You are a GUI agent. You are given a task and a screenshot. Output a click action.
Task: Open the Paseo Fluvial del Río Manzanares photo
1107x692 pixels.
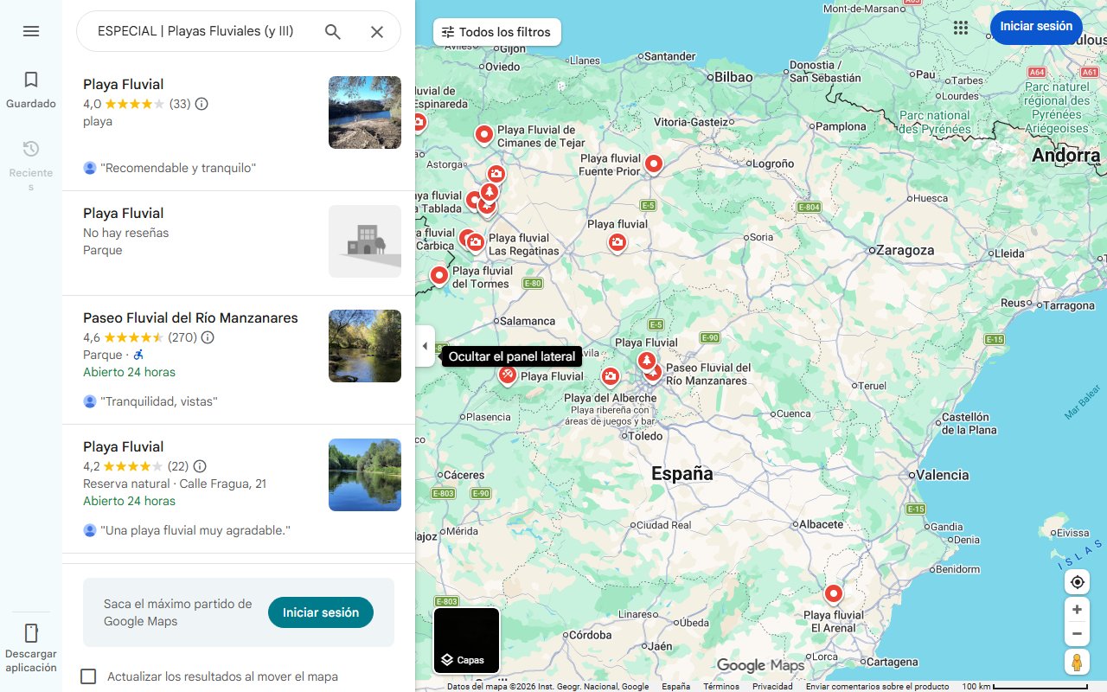point(364,346)
